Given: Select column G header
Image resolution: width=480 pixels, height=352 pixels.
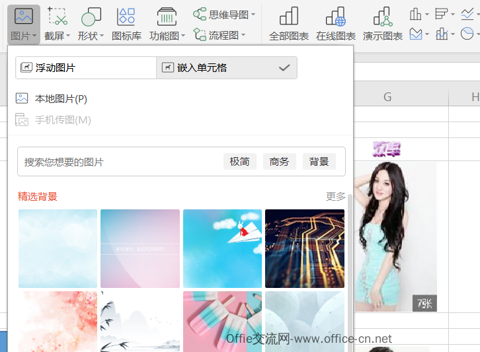Looking at the screenshot, I should pyautogui.click(x=387, y=97).
